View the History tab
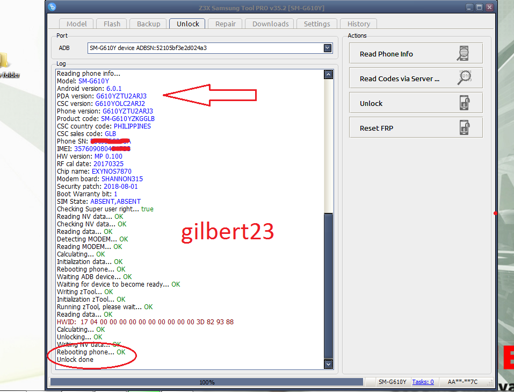This screenshot has height=392, width=514. coord(359,24)
